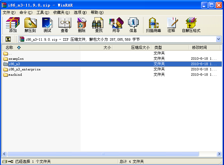Click the 删除 (Delete) toolbar icon

click(82, 25)
